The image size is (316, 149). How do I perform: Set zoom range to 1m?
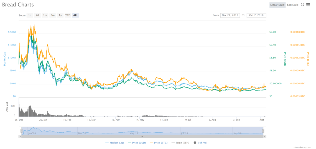(45, 15)
